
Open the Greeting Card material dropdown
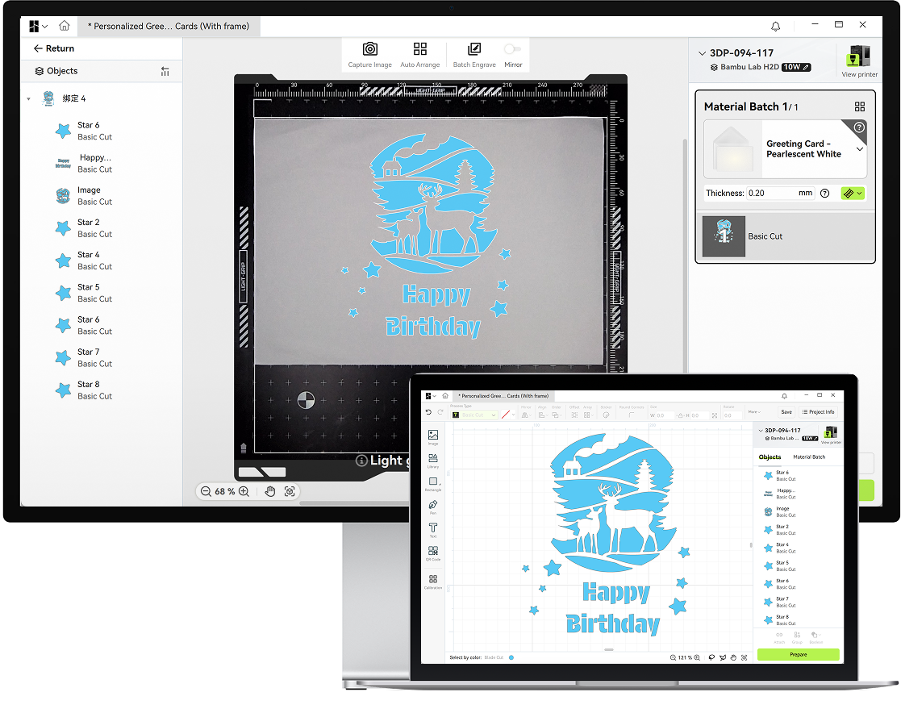[859, 149]
